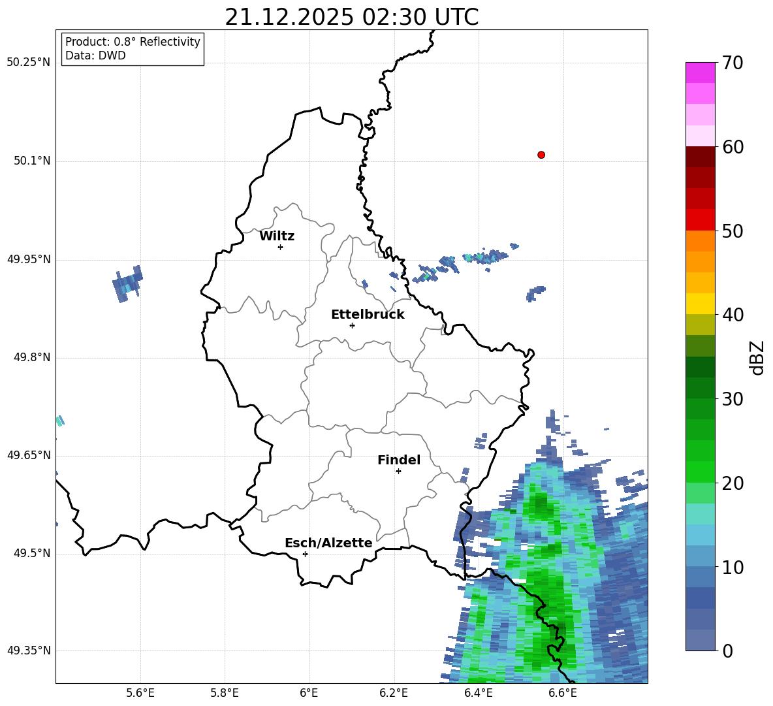Click the Findel city label
The image size is (773, 706).
click(x=399, y=460)
